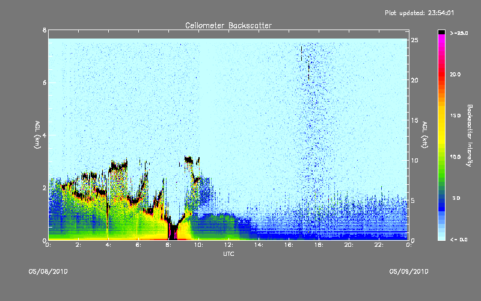This screenshot has height=301, width=481.
Task: Click the '18:' hour tick on UTC axis
Action: [319, 245]
